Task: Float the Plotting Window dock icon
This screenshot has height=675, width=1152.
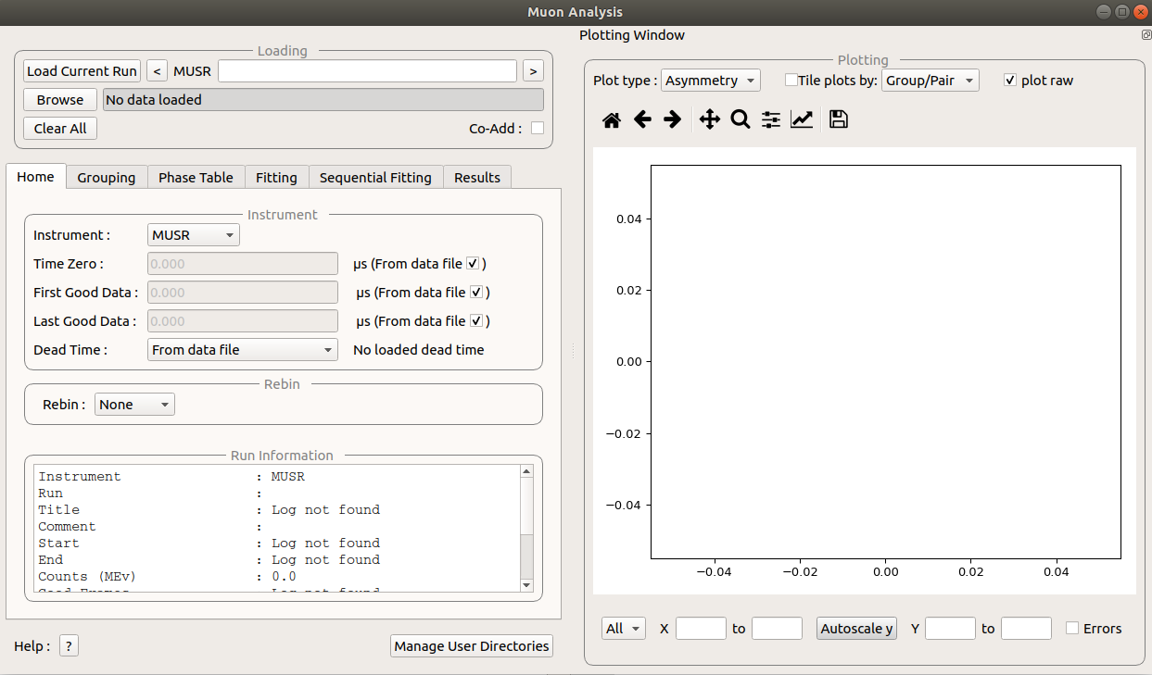Action: click(x=1146, y=35)
